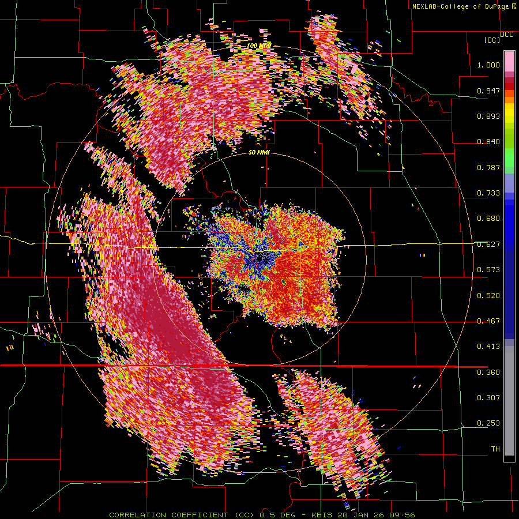Click the 100 NMI range ring label
Viewport: 519px width, 519px height.
point(259,46)
